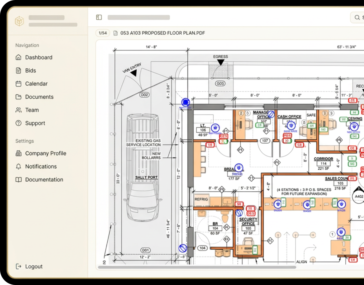This screenshot has height=285, width=364.
Task: Open the Documentation link
Action: tap(44, 180)
